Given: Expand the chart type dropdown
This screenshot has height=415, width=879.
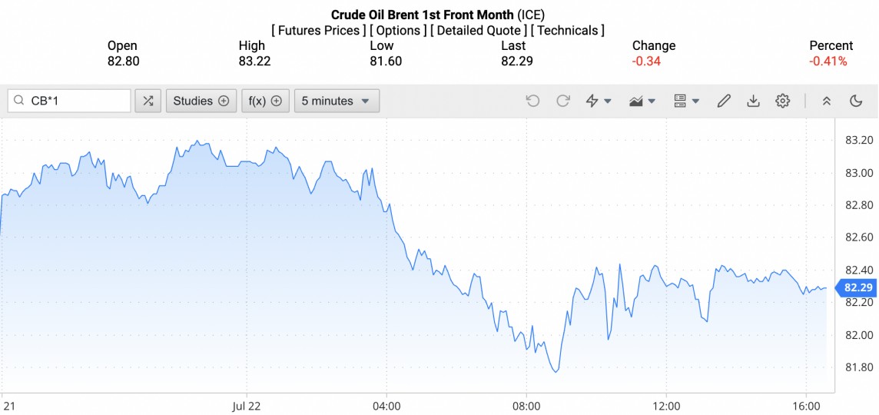Looking at the screenshot, I should coord(642,101).
